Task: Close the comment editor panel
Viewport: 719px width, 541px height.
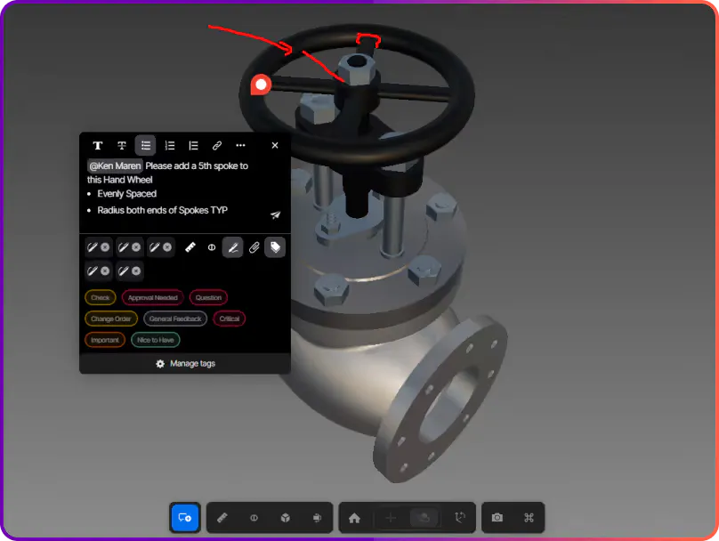Action: coord(275,145)
